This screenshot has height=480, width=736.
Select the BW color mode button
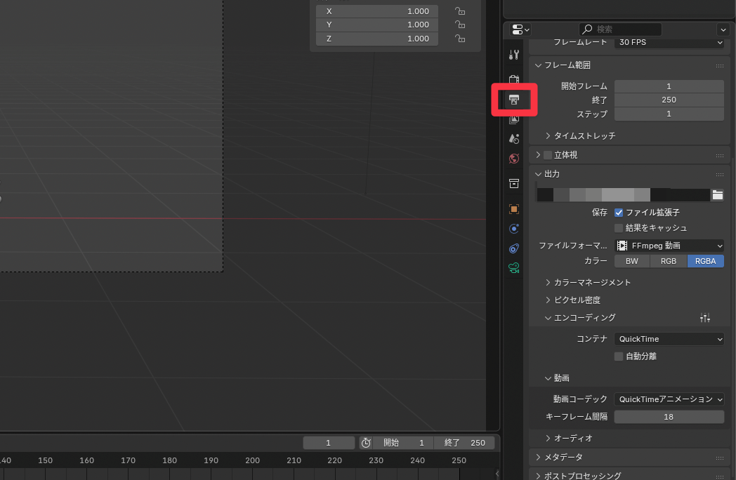[x=632, y=261]
